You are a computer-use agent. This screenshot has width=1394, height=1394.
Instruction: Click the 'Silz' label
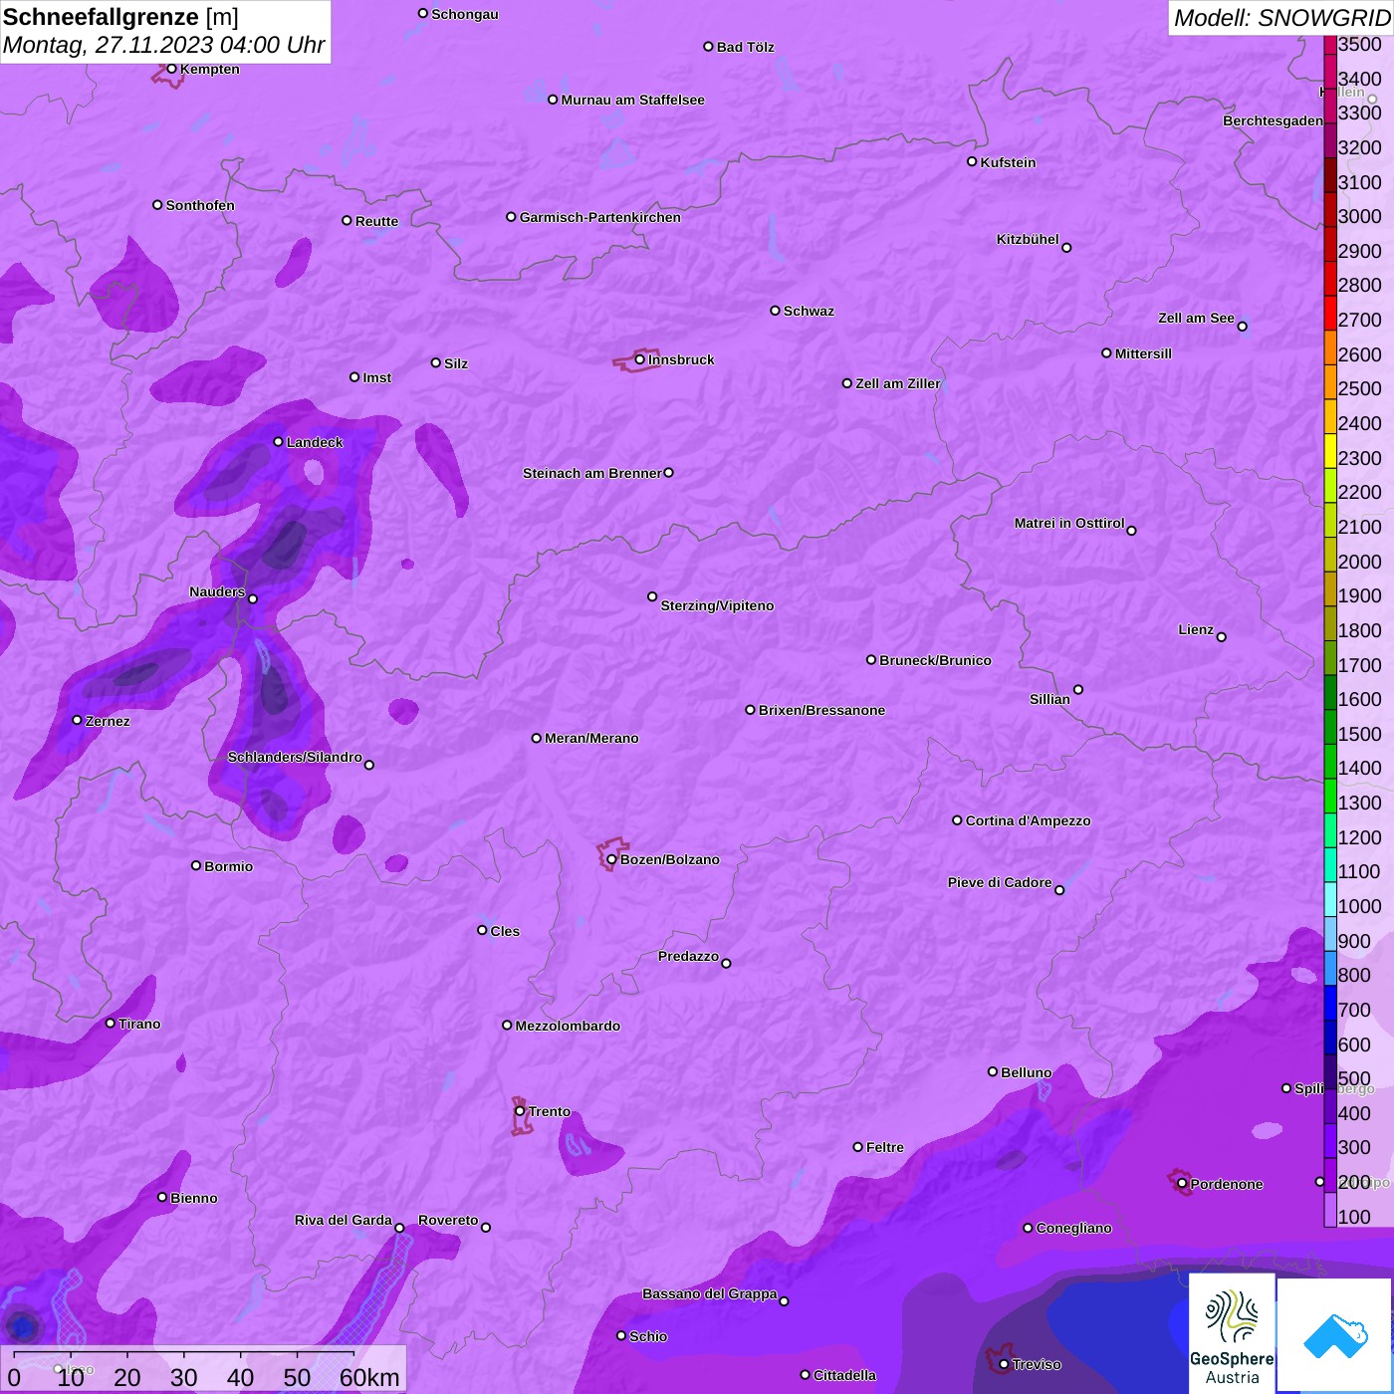coord(456,363)
